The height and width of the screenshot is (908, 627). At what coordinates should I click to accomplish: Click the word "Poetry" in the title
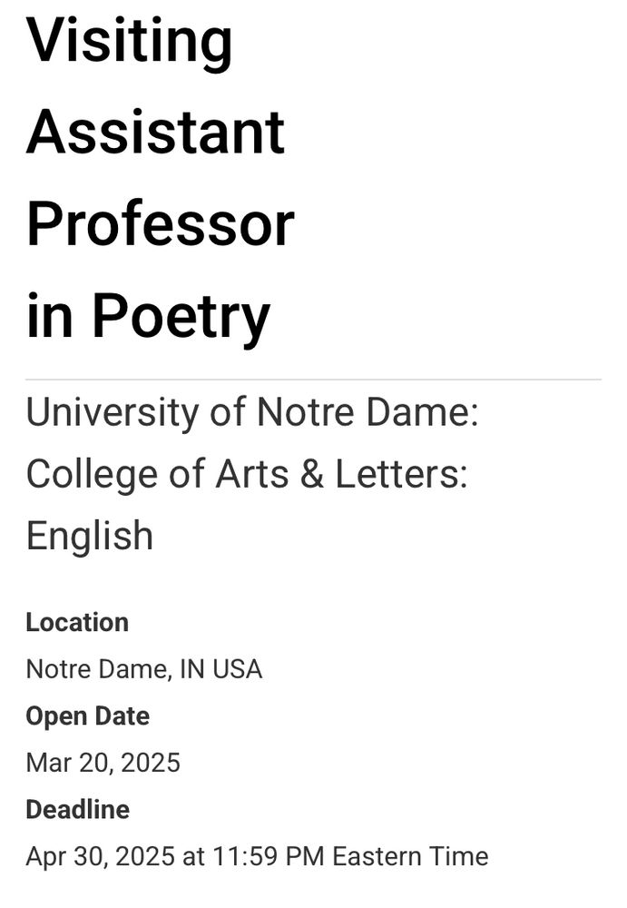click(x=181, y=317)
